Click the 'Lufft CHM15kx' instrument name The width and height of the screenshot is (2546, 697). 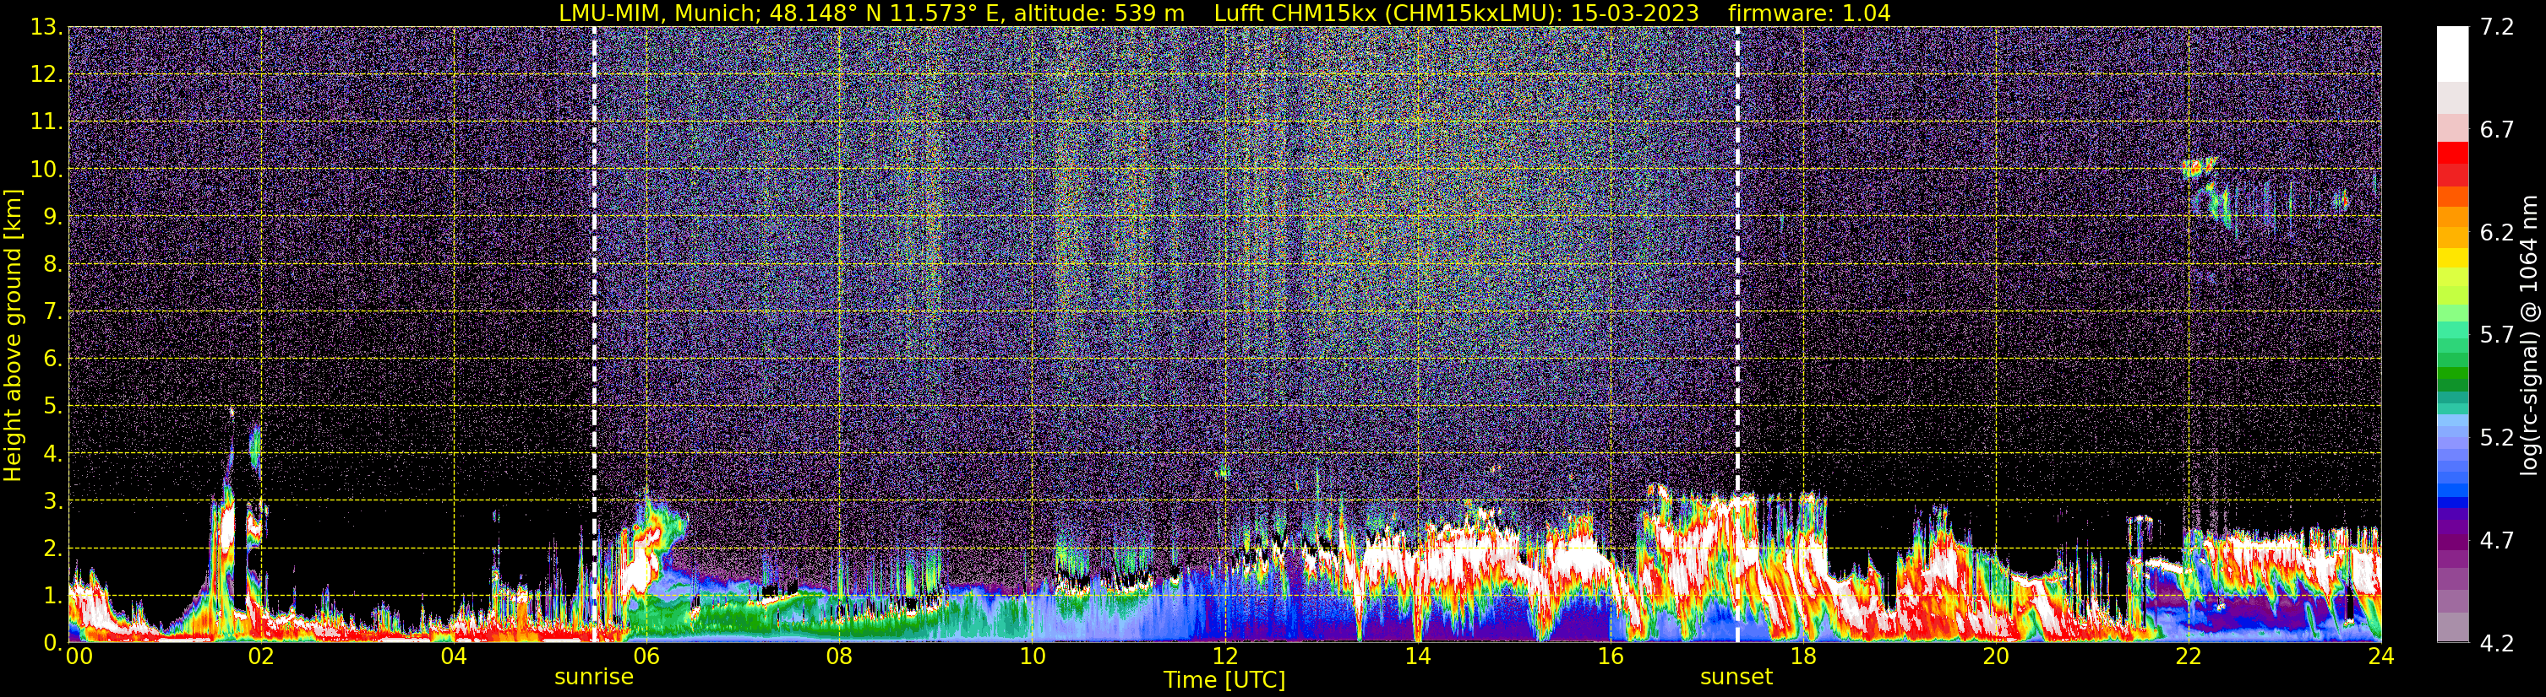coord(1295,13)
